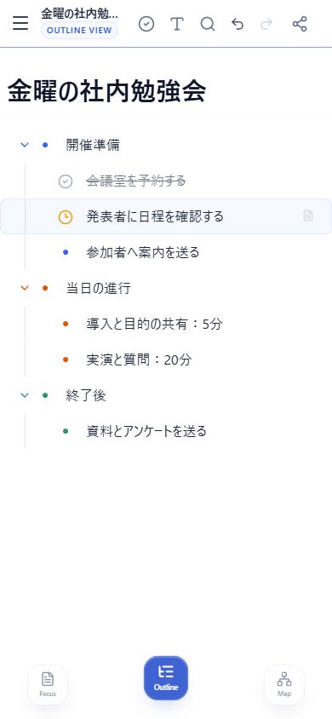Uncheck completed task 会議室を予約する

tap(66, 181)
